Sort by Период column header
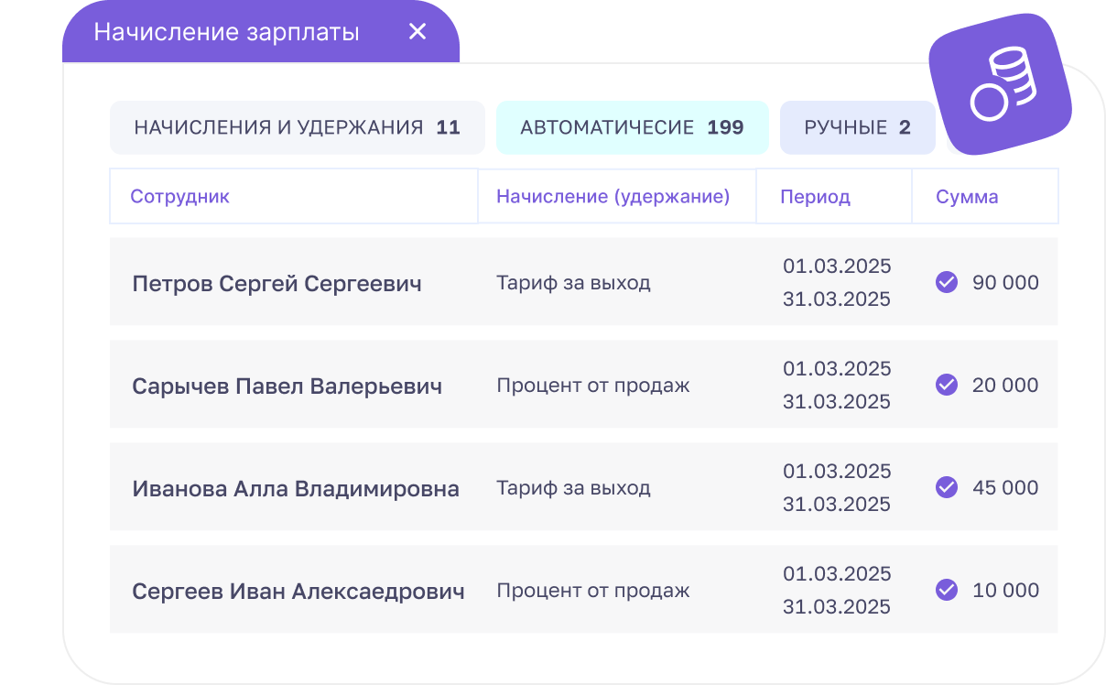 (815, 196)
